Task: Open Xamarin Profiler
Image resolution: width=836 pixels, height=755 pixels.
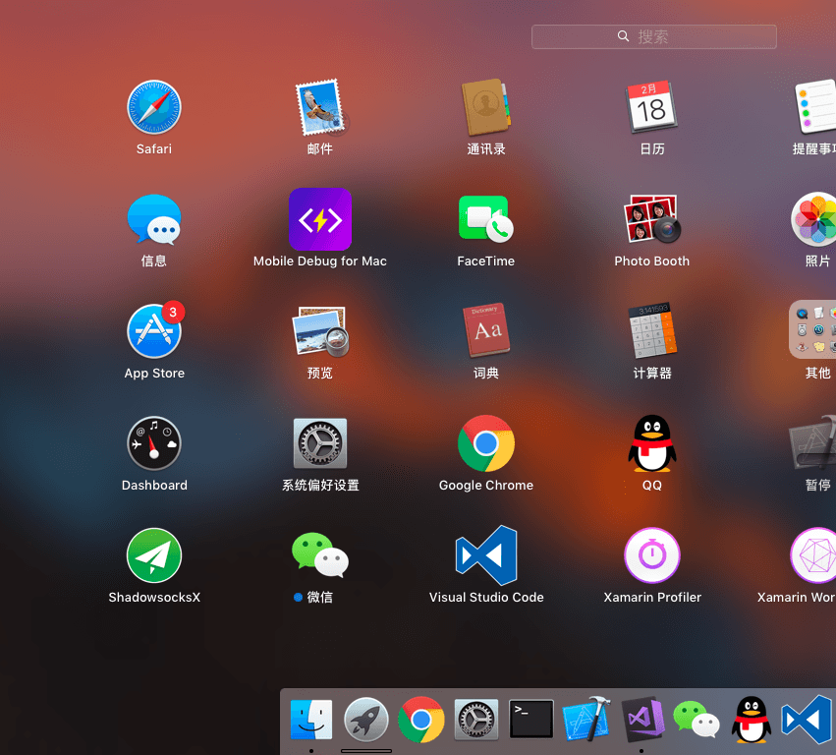Action: tap(651, 555)
